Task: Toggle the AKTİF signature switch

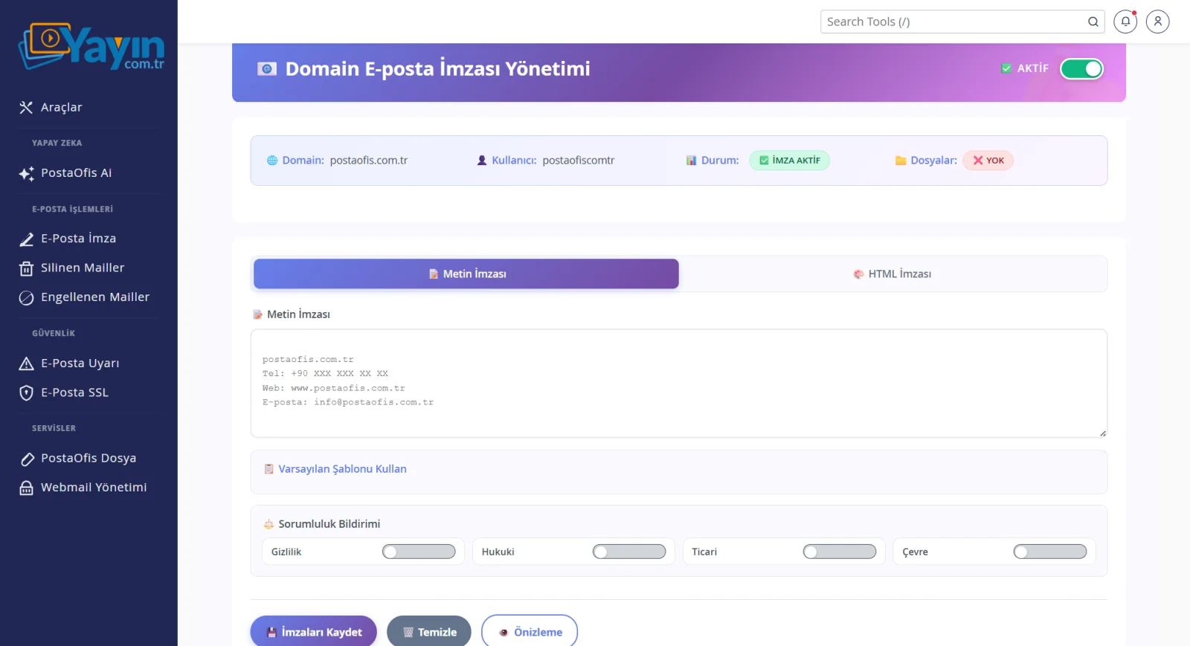Action: [1081, 68]
